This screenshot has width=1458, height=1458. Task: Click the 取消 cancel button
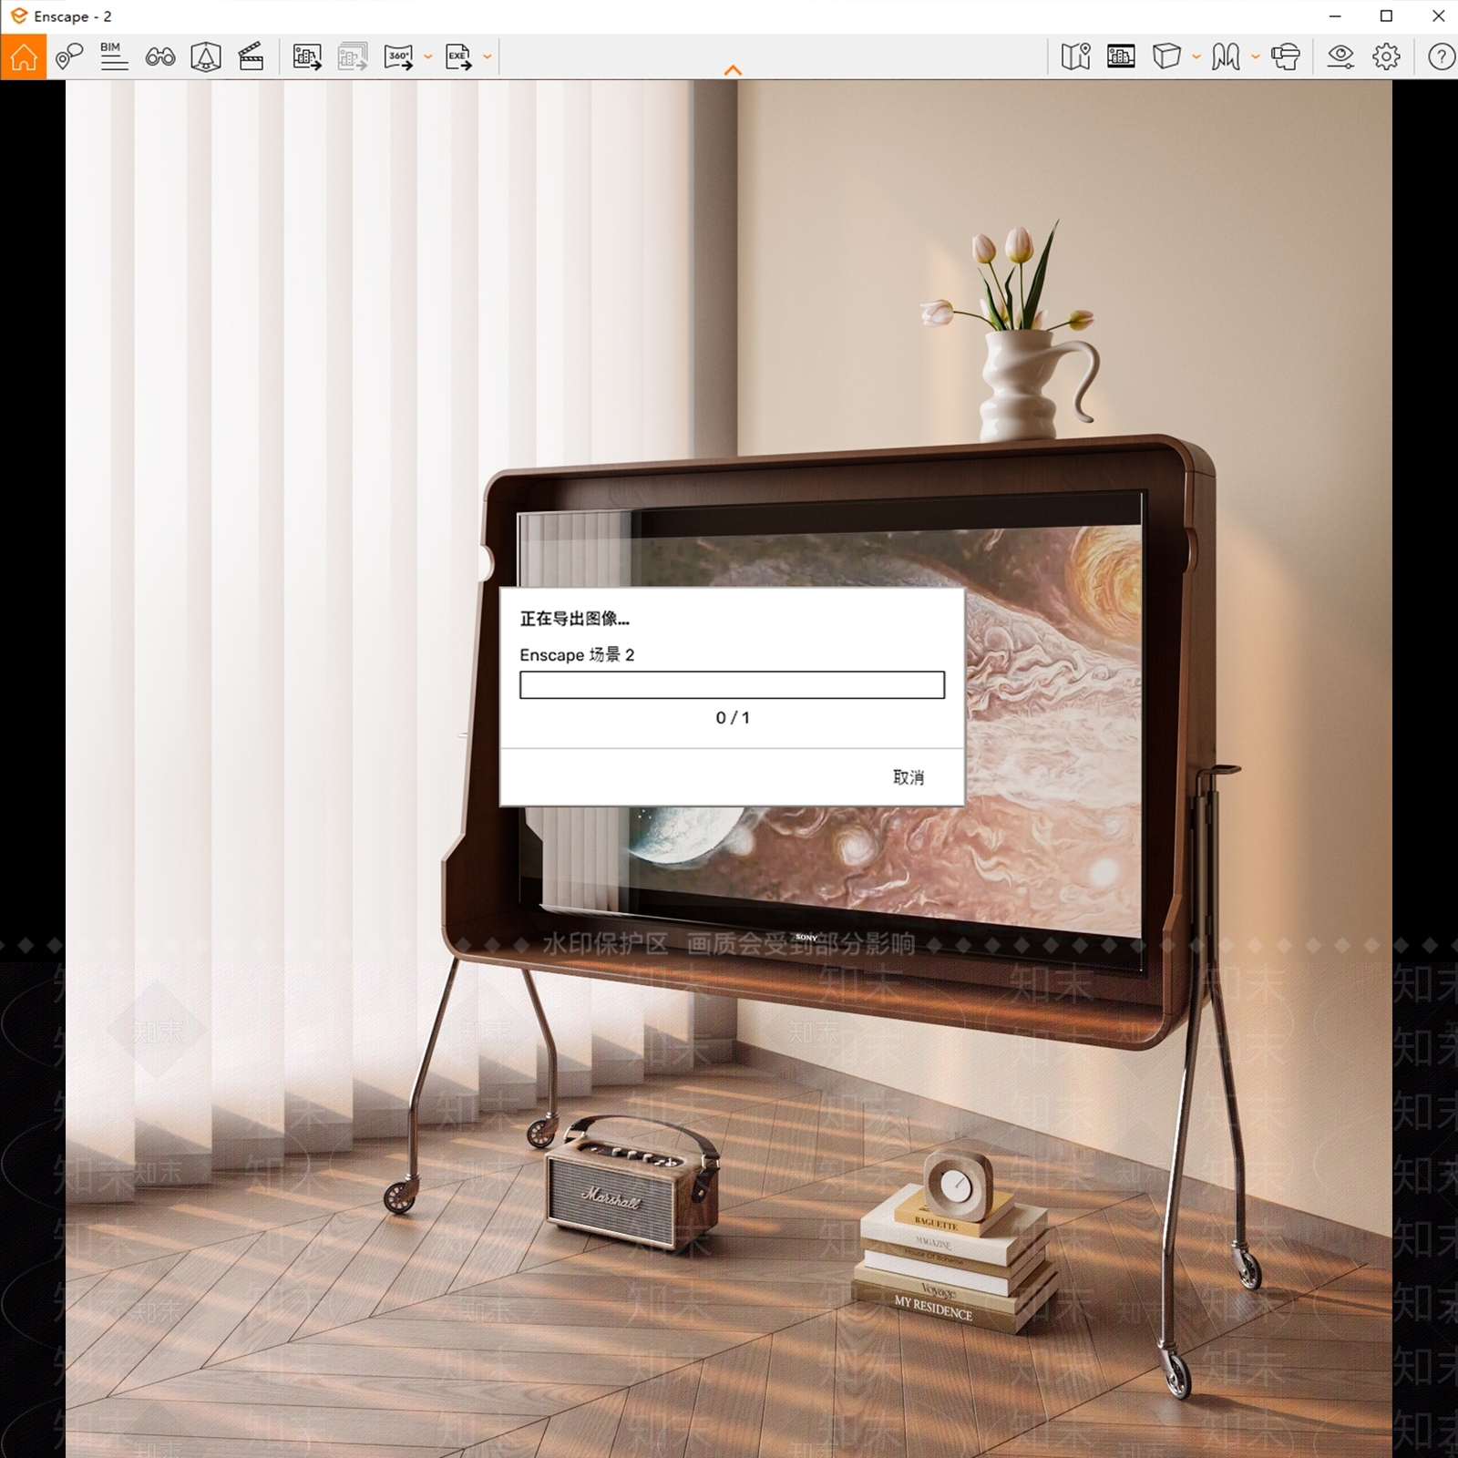coord(909,777)
